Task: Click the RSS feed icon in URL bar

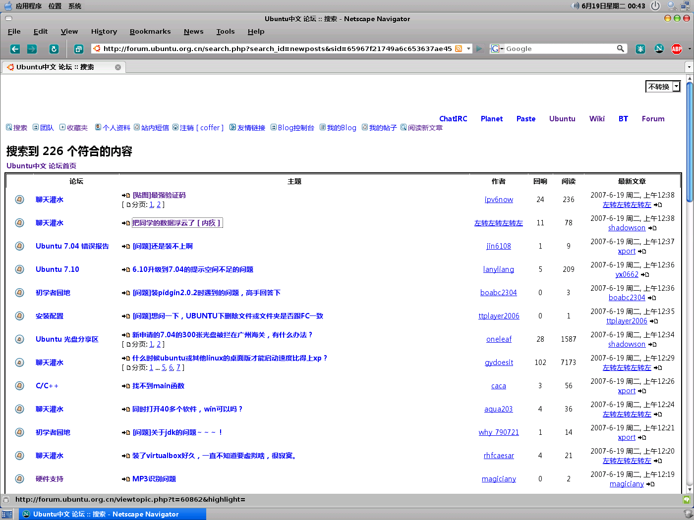Action: pyautogui.click(x=459, y=49)
